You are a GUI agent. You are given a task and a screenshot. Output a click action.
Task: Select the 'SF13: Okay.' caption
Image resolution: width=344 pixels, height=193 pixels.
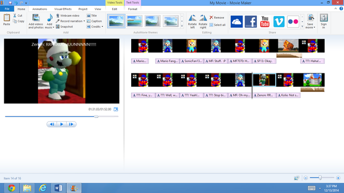[x=264, y=61]
